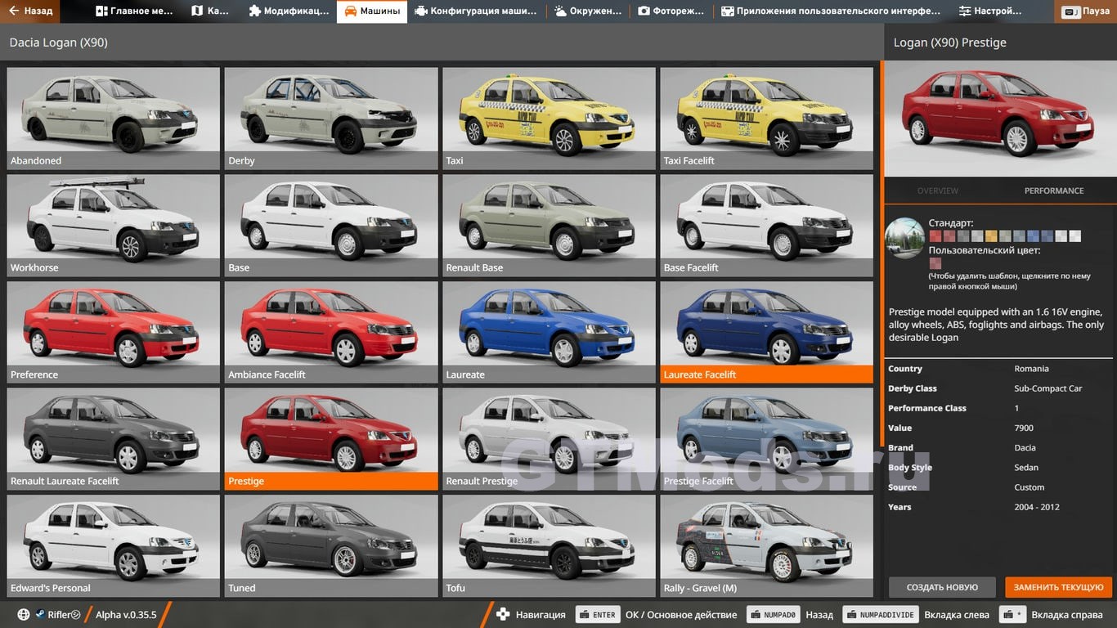
Task: Click the ЗАМЕНИТЬ ТЕКУЩУЮ button
Action: (1059, 587)
